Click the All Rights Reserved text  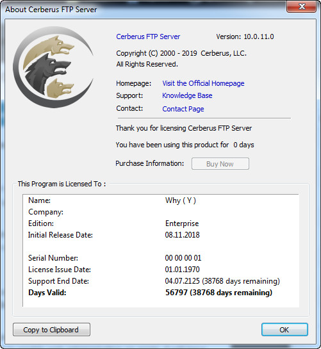(x=147, y=64)
